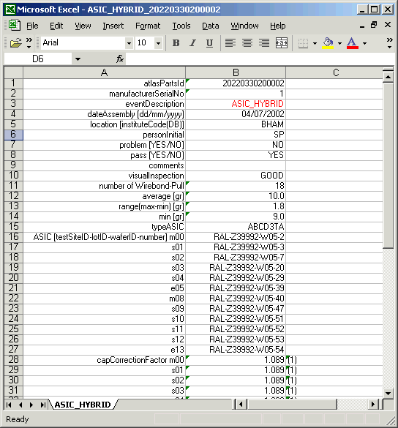Click the Open folder icon
The width and height of the screenshot is (398, 428).
(16, 43)
